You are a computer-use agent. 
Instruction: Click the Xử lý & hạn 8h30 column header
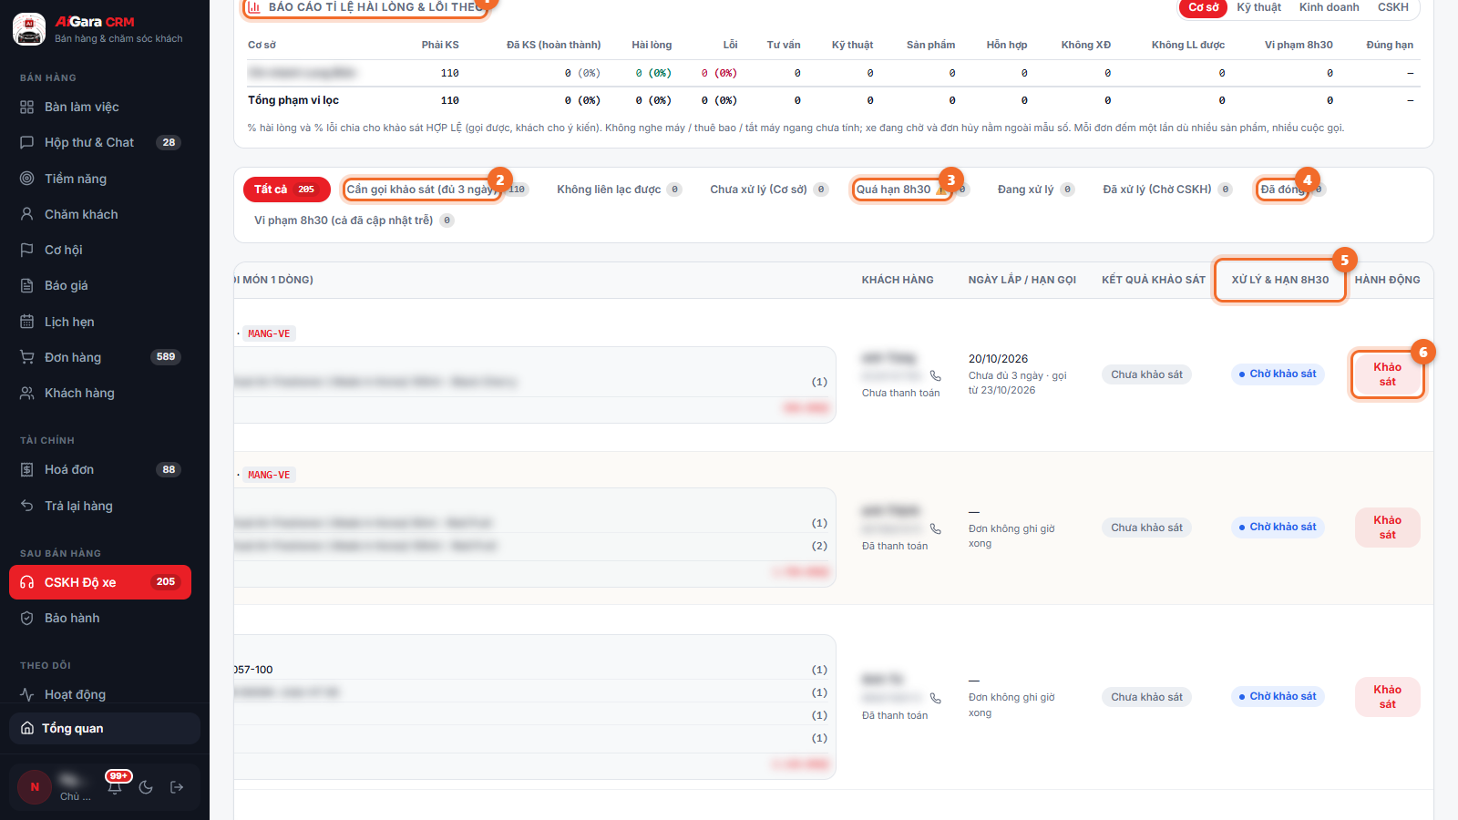point(1279,280)
